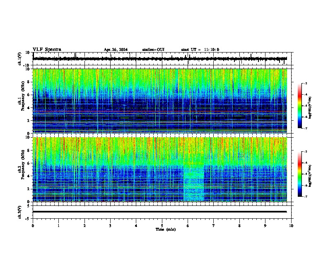Click the "3" tick on the time axis

110,226
